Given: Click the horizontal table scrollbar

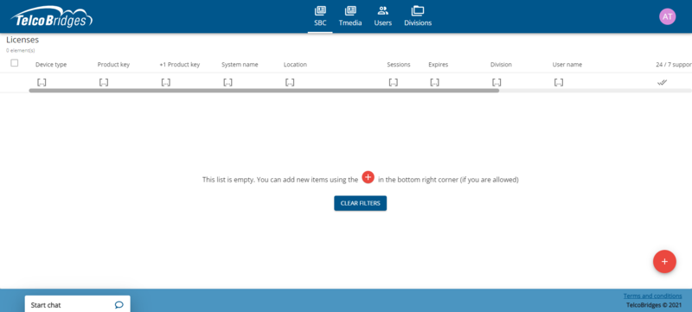Looking at the screenshot, I should click(264, 91).
